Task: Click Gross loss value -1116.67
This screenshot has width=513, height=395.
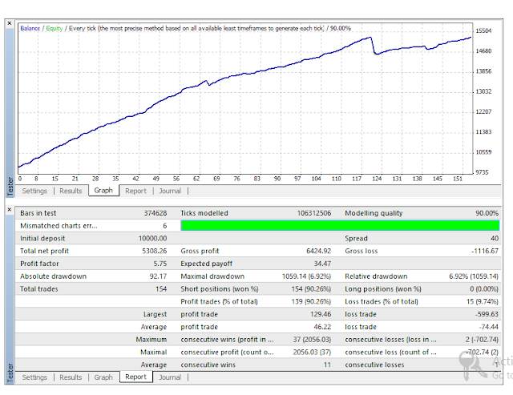Action: [485, 251]
